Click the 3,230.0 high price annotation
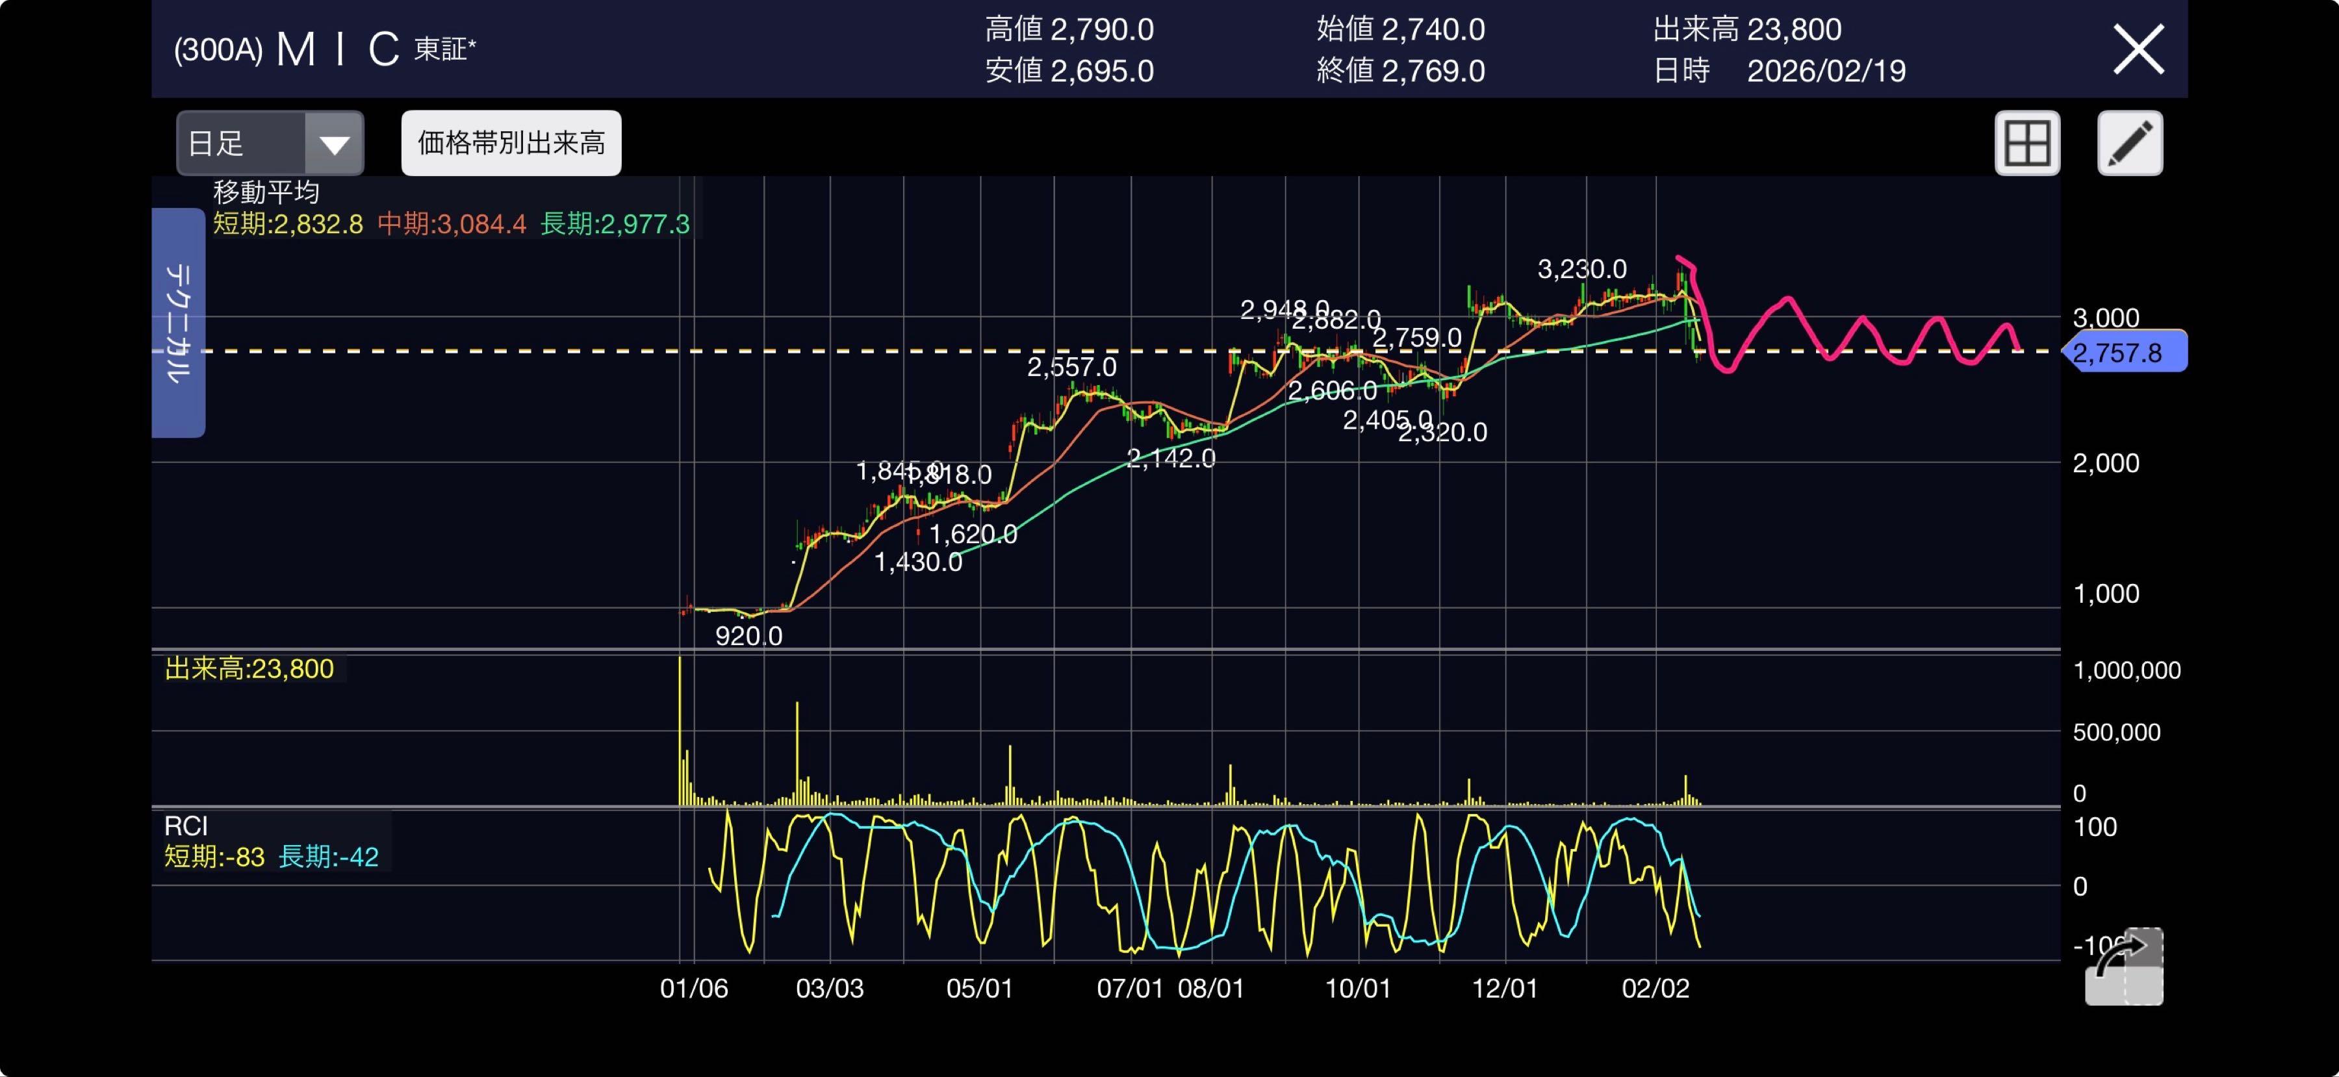This screenshot has height=1077, width=2339. pyautogui.click(x=1581, y=269)
